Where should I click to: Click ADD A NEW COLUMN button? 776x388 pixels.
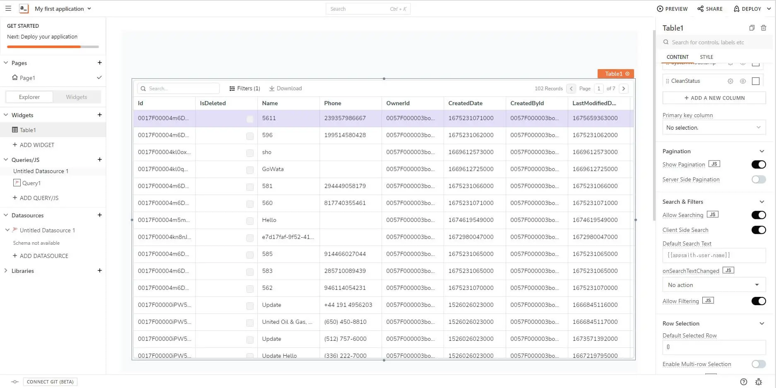[714, 98]
